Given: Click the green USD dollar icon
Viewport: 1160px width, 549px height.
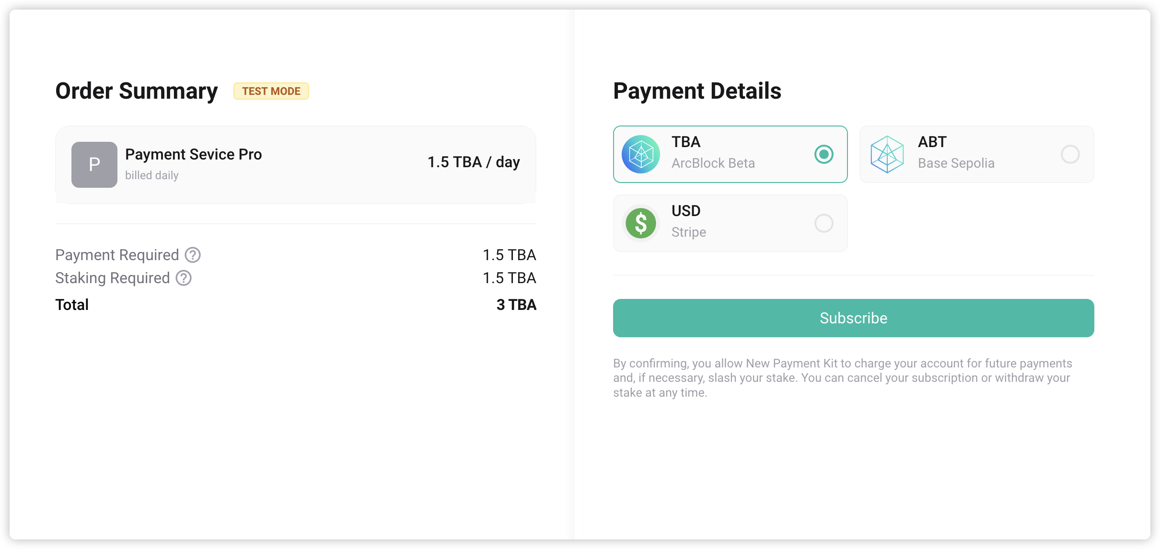Looking at the screenshot, I should tap(641, 223).
